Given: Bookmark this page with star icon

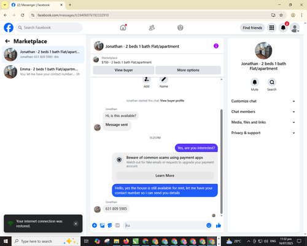Looking at the screenshot, I should tap(281, 15).
